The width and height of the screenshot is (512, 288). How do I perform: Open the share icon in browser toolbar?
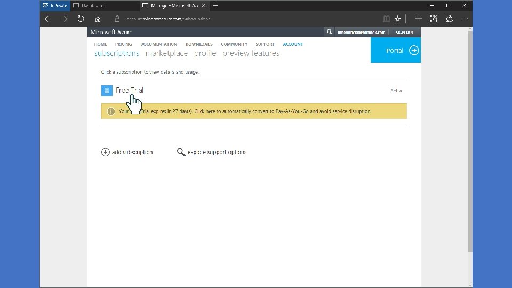pyautogui.click(x=449, y=19)
